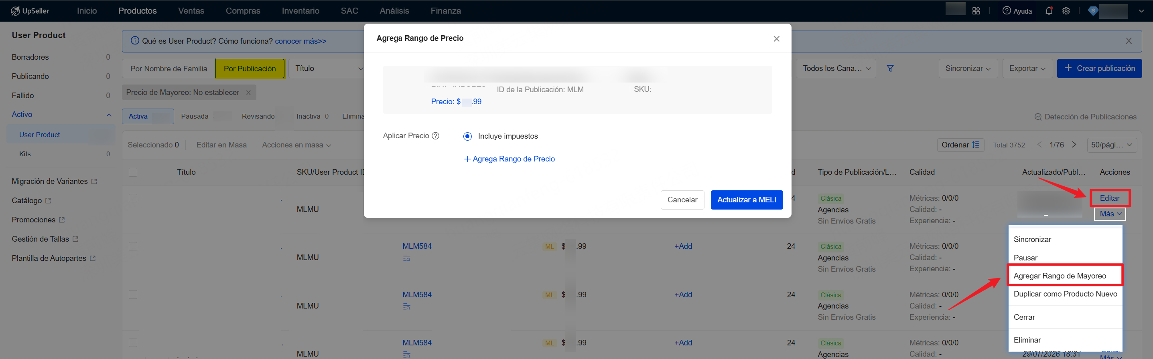Click the details icon under the third row's MLM584
The image size is (1153, 359).
(406, 306)
